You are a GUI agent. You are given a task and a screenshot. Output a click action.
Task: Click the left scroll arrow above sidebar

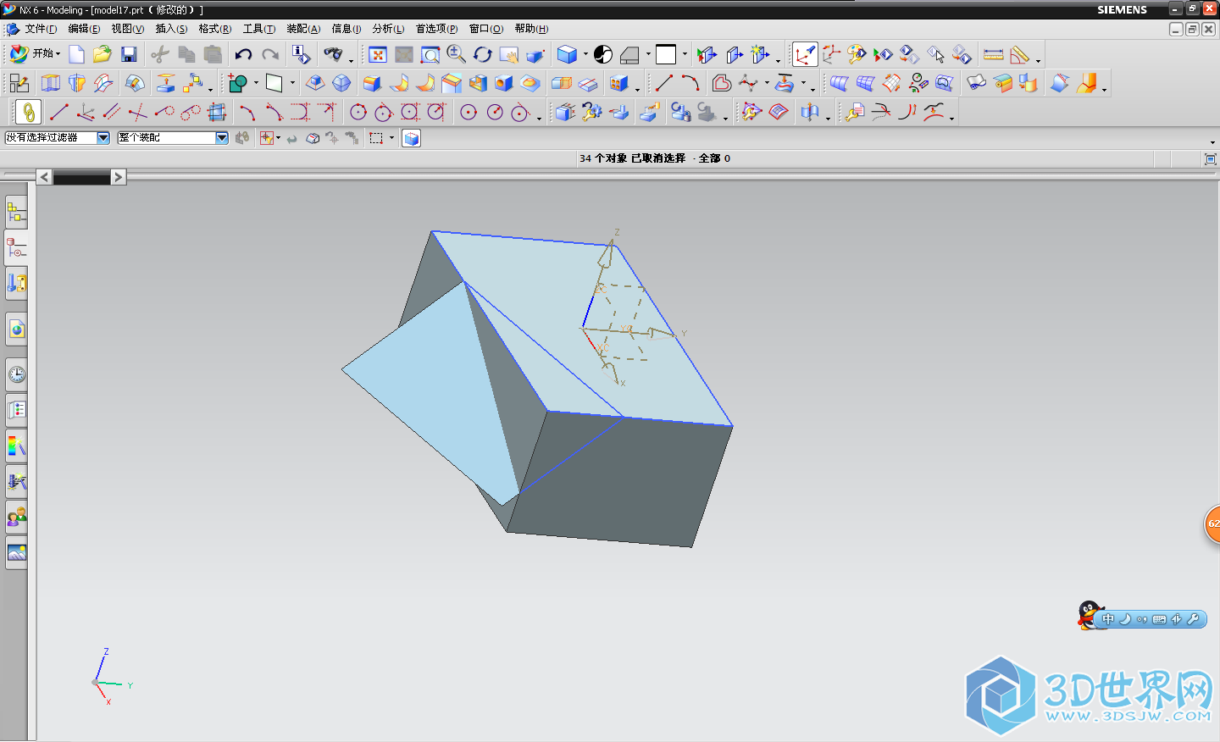44,177
